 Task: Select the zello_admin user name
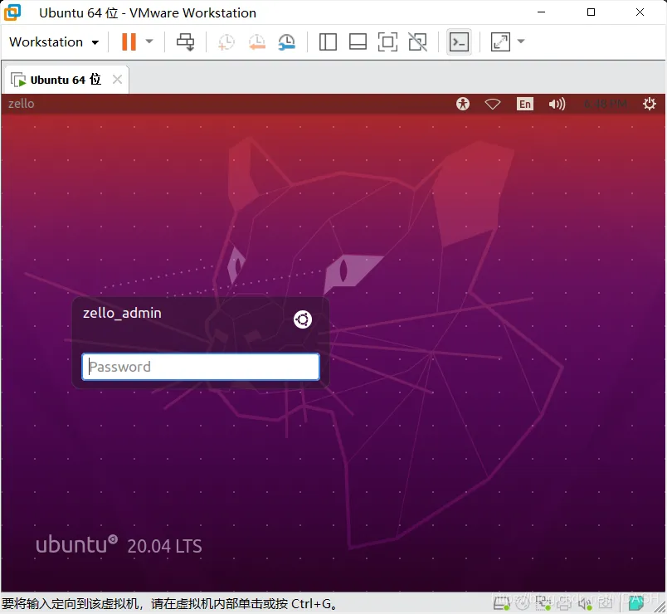coord(122,313)
